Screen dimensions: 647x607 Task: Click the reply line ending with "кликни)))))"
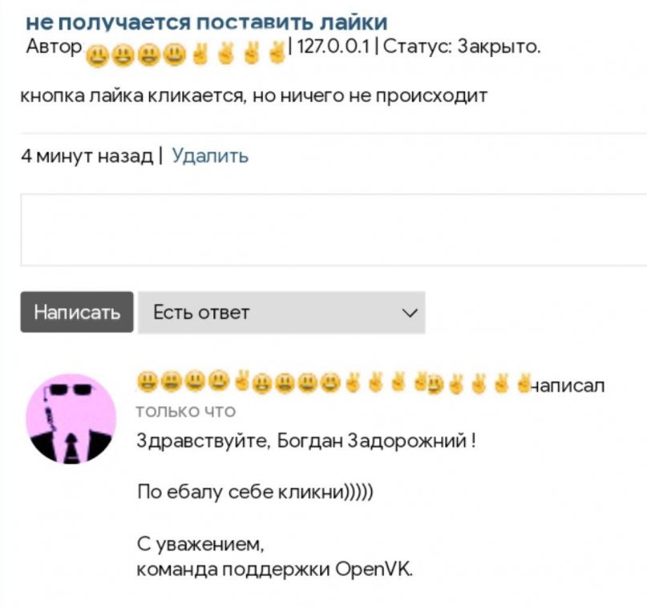255,492
